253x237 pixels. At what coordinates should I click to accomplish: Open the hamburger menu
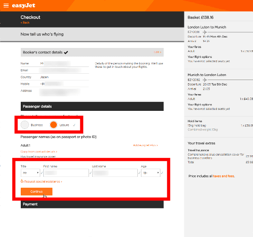pos(6,5)
